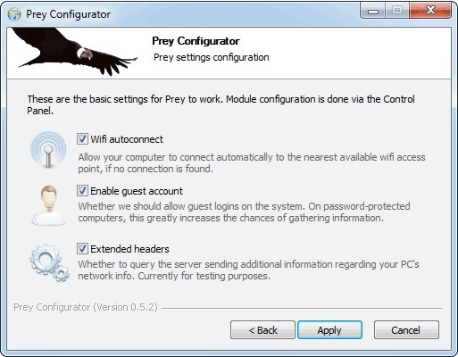Close the Prey Configurator window
The height and width of the screenshot is (357, 458).
coord(430,11)
